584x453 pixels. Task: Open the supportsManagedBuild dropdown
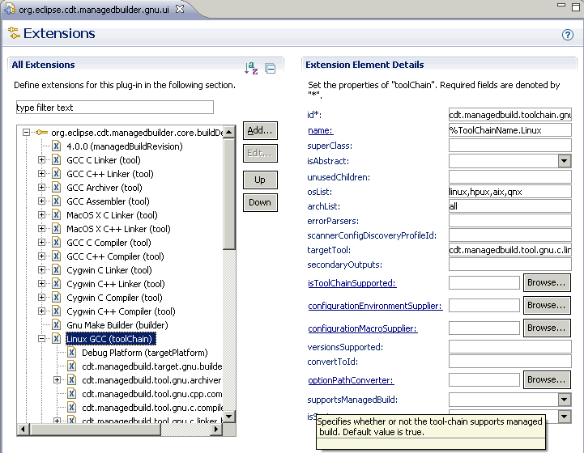coord(565,400)
